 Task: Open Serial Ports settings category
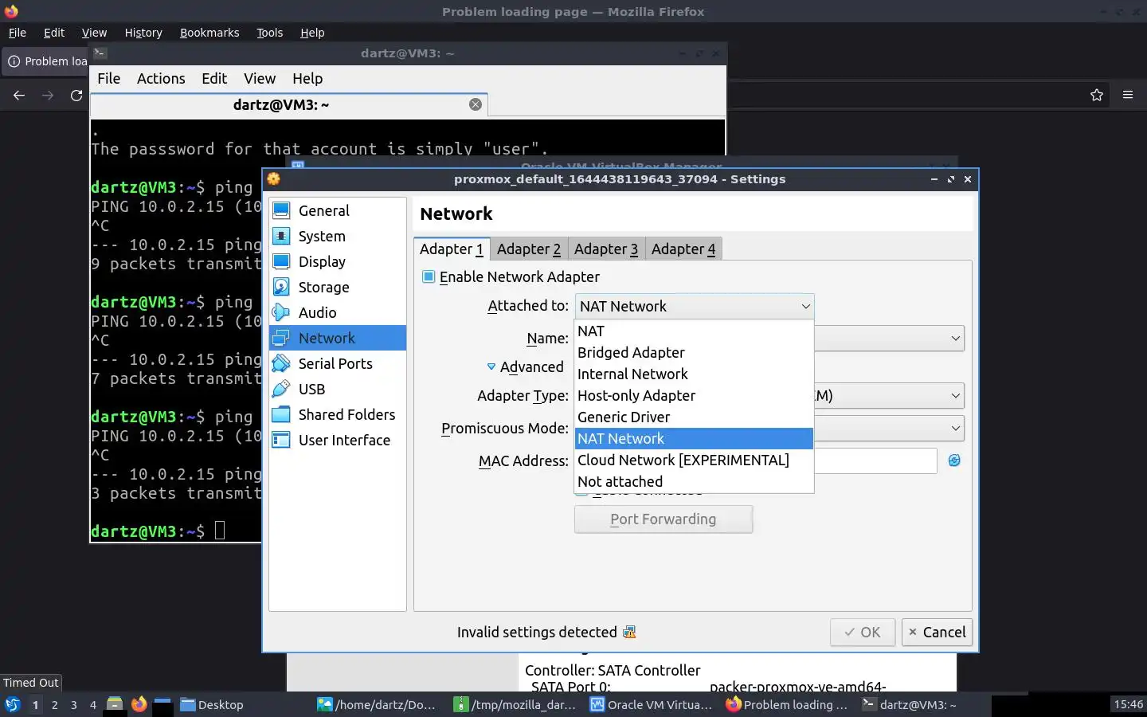(338, 363)
